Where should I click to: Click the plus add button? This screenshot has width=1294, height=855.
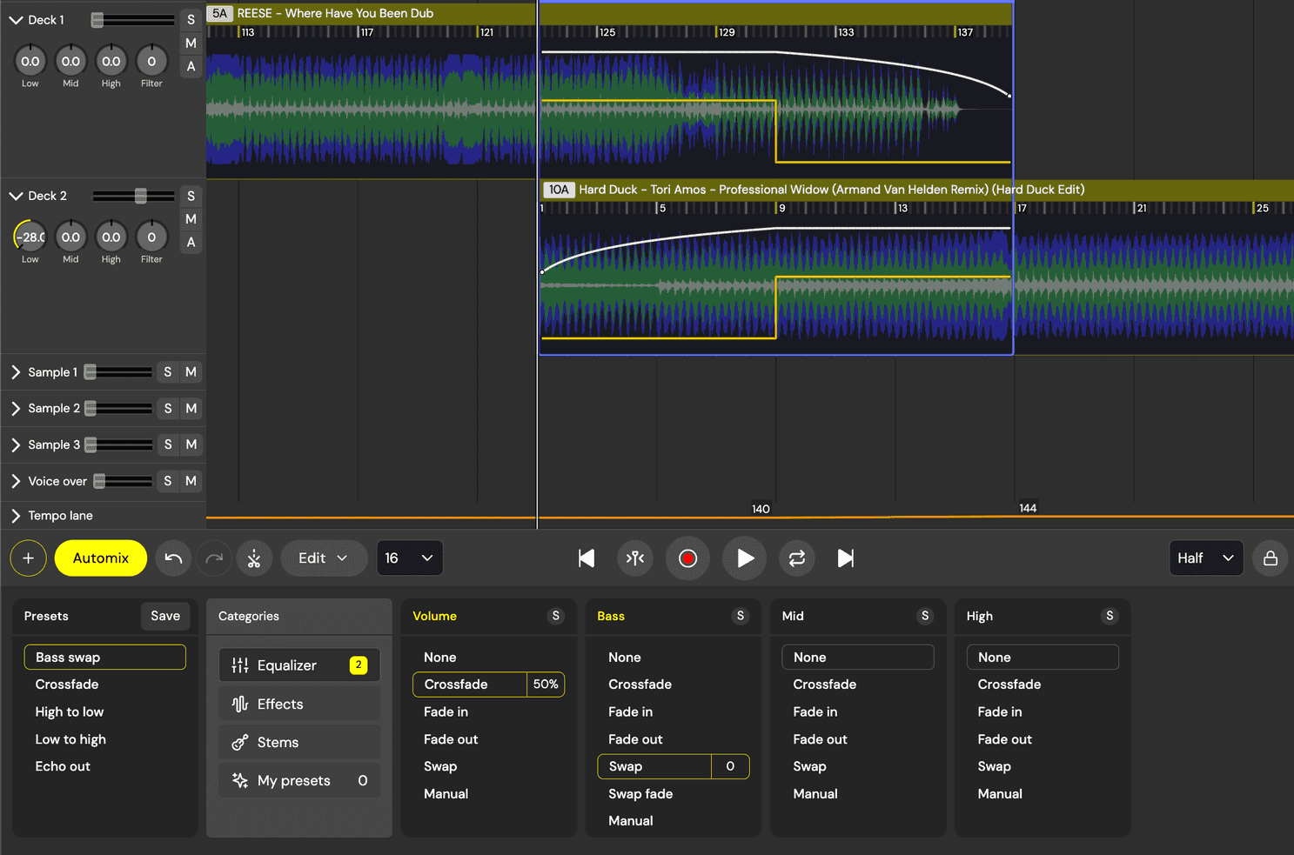pos(29,558)
